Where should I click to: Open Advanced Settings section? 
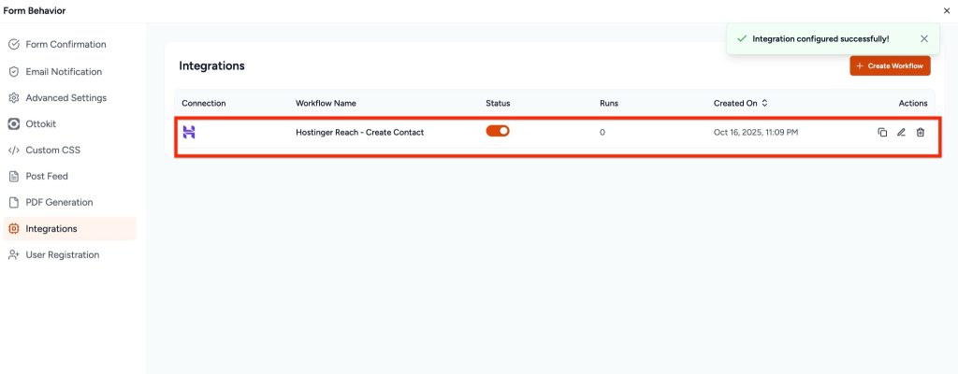[65, 98]
